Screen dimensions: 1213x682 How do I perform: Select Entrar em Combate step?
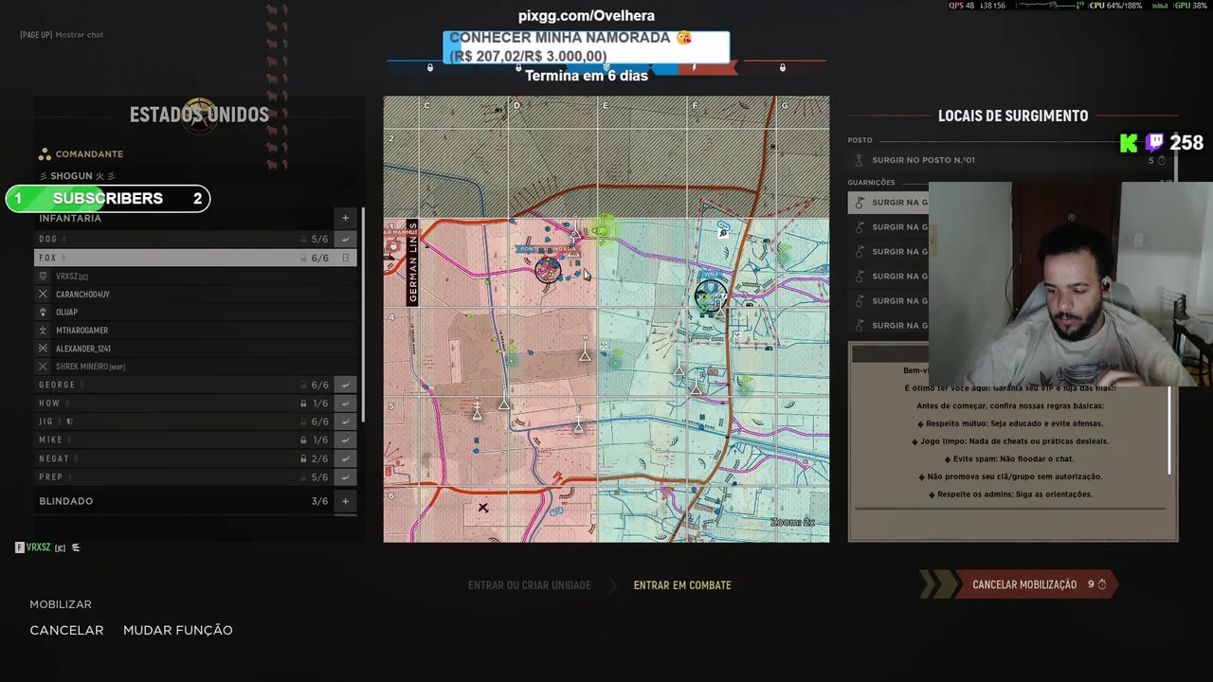coord(682,585)
